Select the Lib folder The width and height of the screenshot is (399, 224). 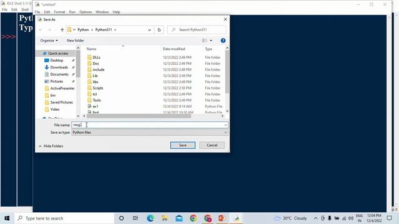[95, 76]
